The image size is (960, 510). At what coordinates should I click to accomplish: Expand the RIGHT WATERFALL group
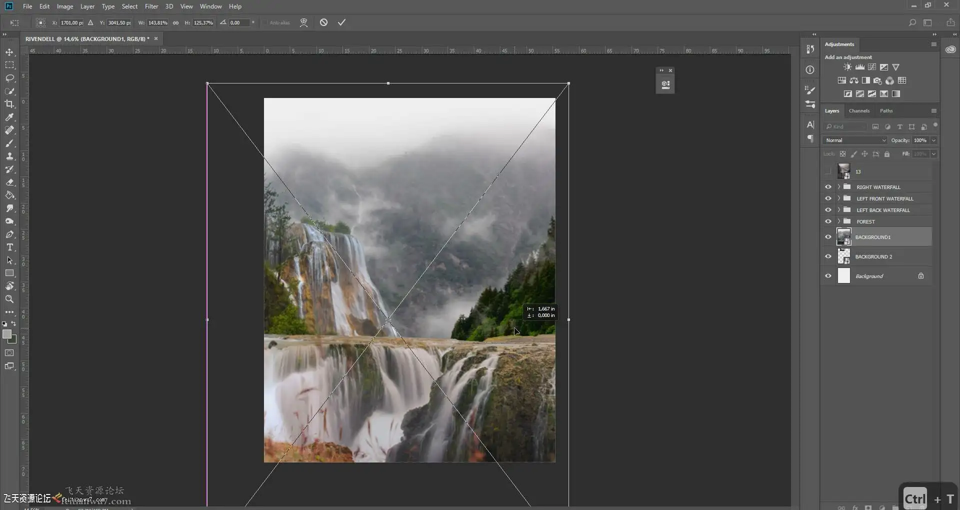click(x=839, y=186)
